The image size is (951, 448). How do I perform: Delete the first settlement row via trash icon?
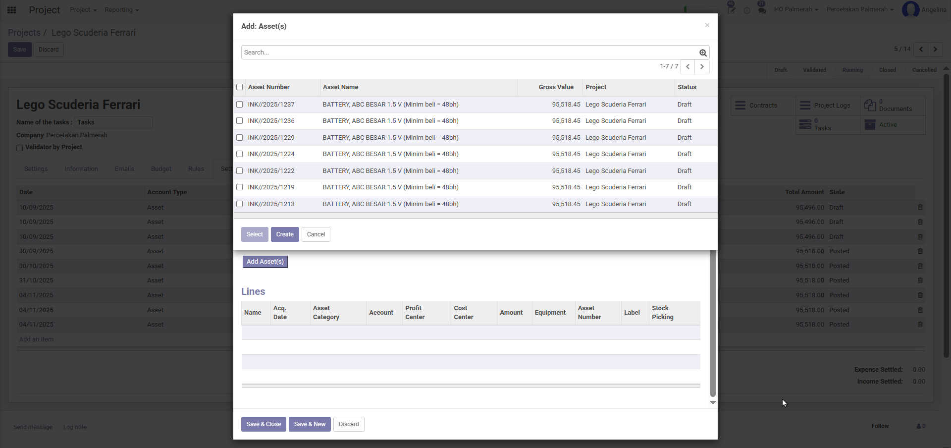click(920, 208)
